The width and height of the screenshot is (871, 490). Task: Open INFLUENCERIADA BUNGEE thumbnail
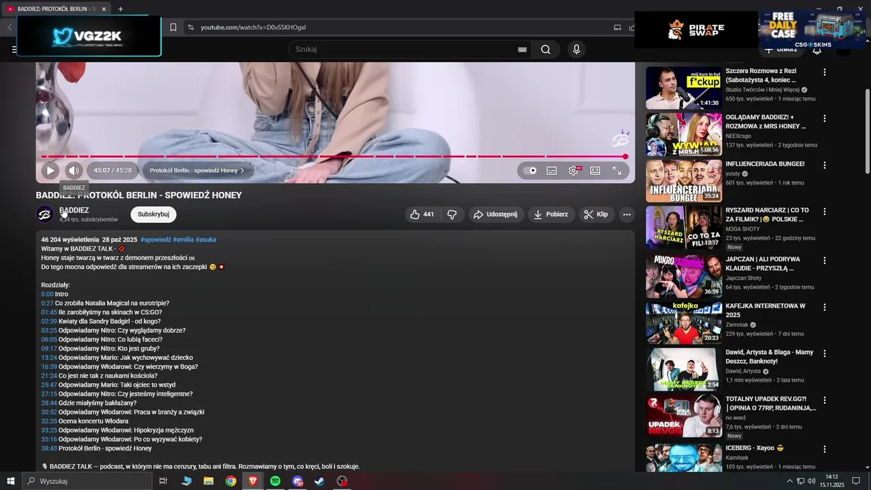[684, 181]
